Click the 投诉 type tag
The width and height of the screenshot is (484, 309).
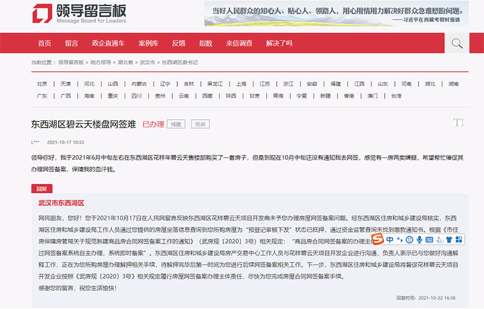click(x=200, y=124)
